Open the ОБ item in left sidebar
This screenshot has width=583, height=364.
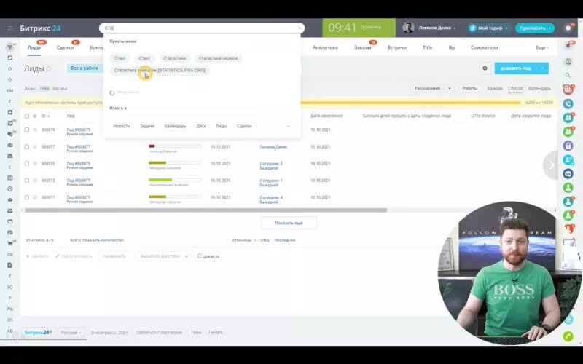tap(10, 254)
